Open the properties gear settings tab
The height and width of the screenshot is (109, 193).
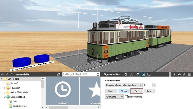pyautogui.click(x=126, y=74)
